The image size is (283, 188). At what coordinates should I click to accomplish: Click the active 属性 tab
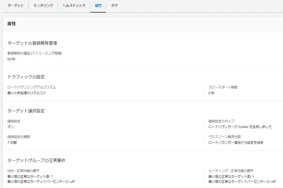click(x=98, y=5)
